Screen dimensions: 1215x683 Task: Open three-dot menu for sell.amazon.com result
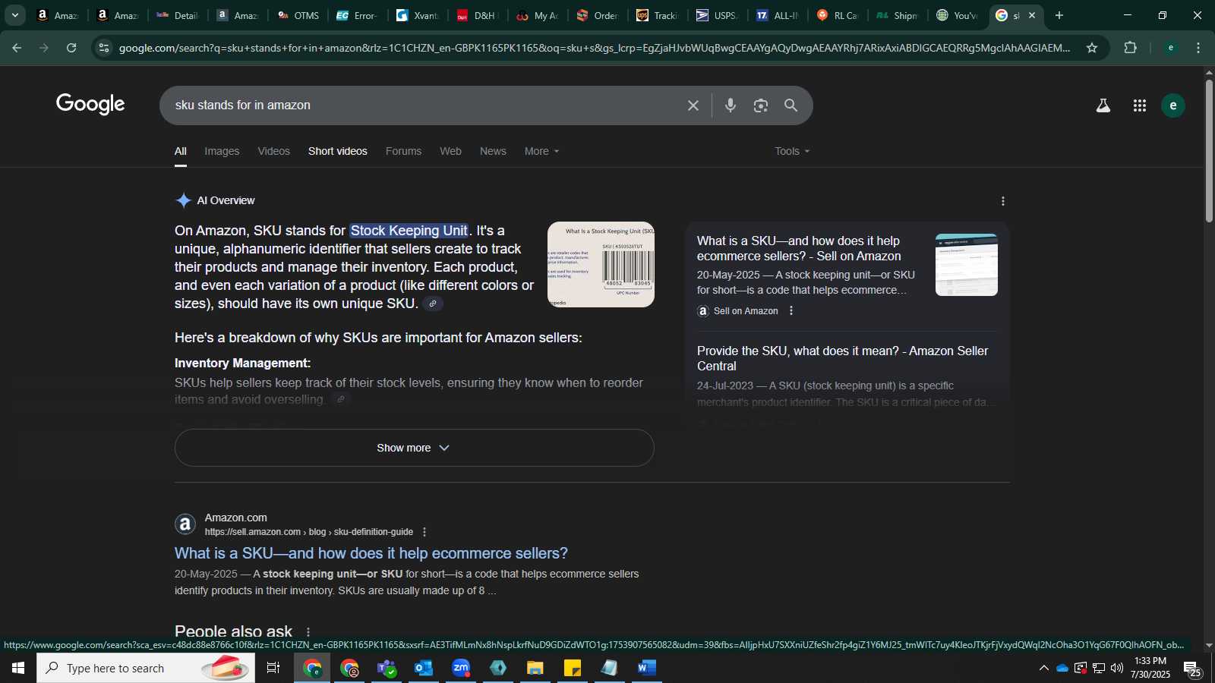click(x=424, y=532)
